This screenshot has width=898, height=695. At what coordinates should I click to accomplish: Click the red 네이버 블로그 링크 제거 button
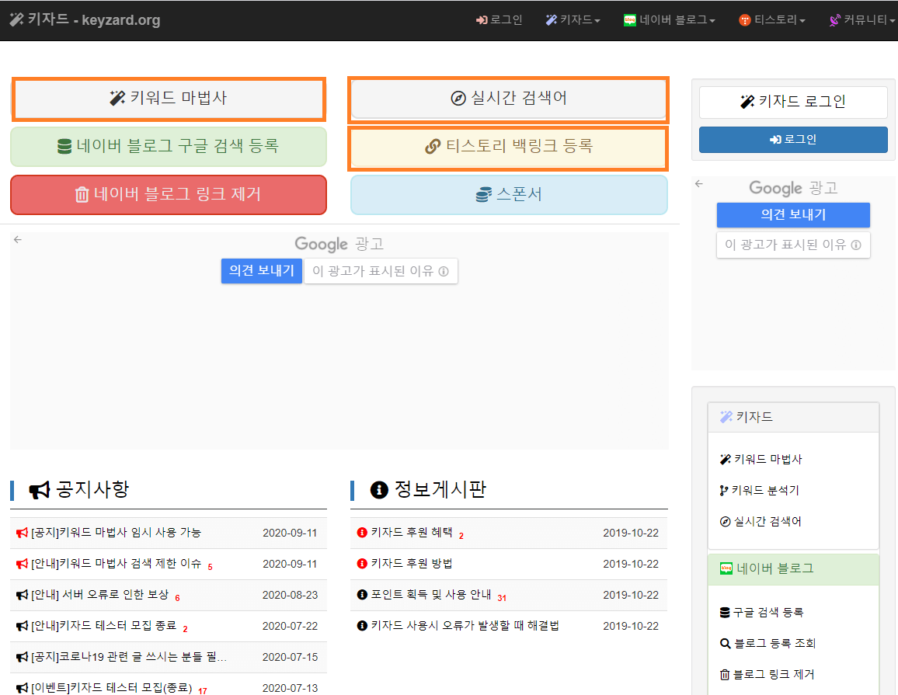(x=169, y=195)
